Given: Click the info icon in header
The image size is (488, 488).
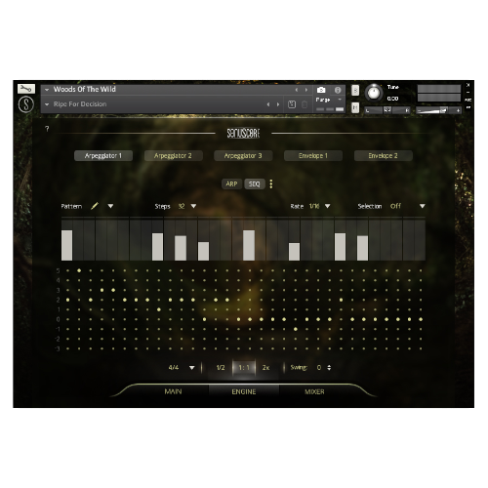Looking at the screenshot, I should 338,90.
